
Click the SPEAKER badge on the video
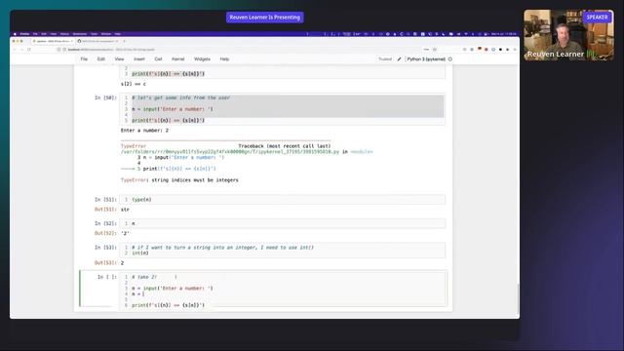pyautogui.click(x=597, y=18)
